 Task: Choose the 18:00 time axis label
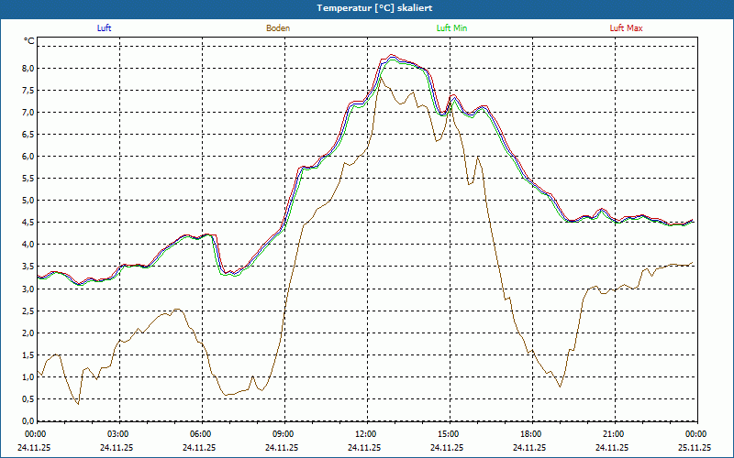531,434
